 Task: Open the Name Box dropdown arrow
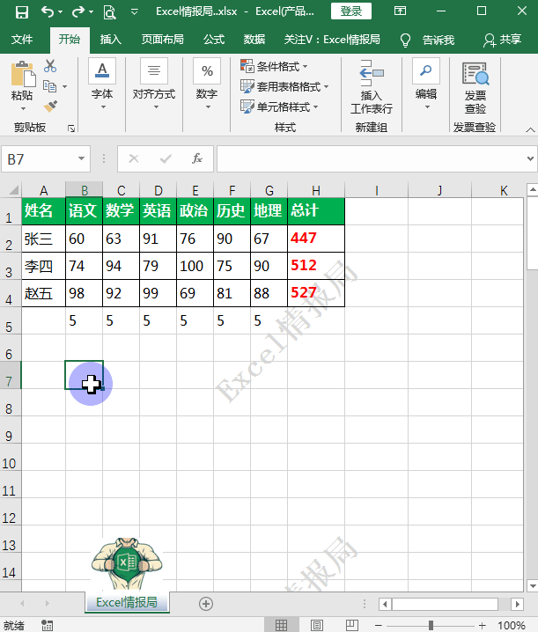click(82, 158)
